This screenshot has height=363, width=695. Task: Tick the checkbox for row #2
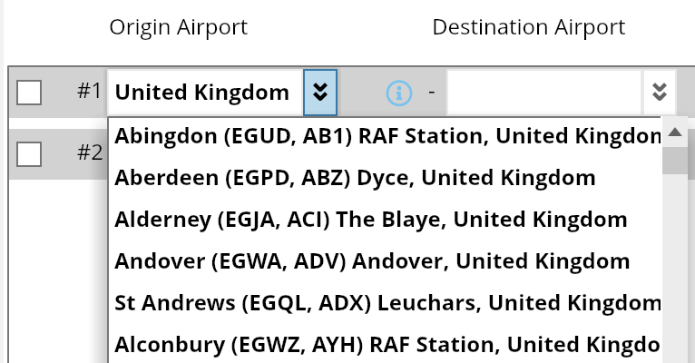29,153
